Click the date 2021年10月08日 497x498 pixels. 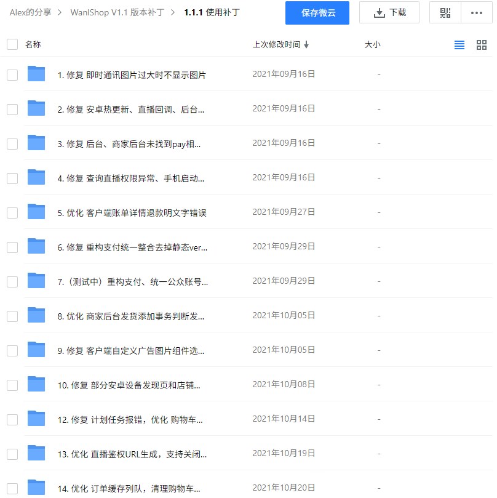[284, 384]
